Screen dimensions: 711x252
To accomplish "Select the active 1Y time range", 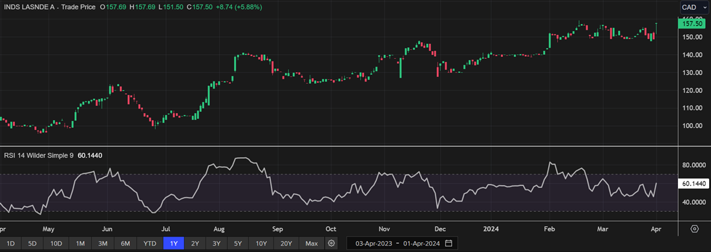I will click(174, 244).
